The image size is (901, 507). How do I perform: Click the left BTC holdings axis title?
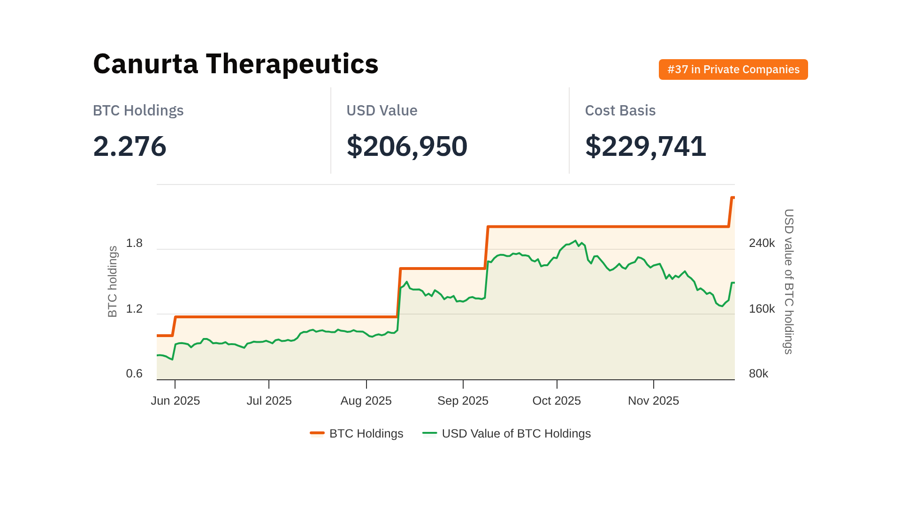click(x=113, y=282)
